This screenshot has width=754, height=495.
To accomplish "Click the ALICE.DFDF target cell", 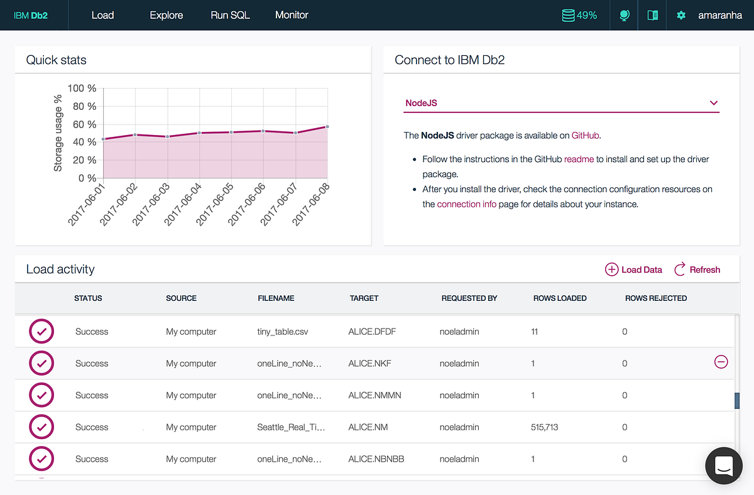I will point(373,332).
